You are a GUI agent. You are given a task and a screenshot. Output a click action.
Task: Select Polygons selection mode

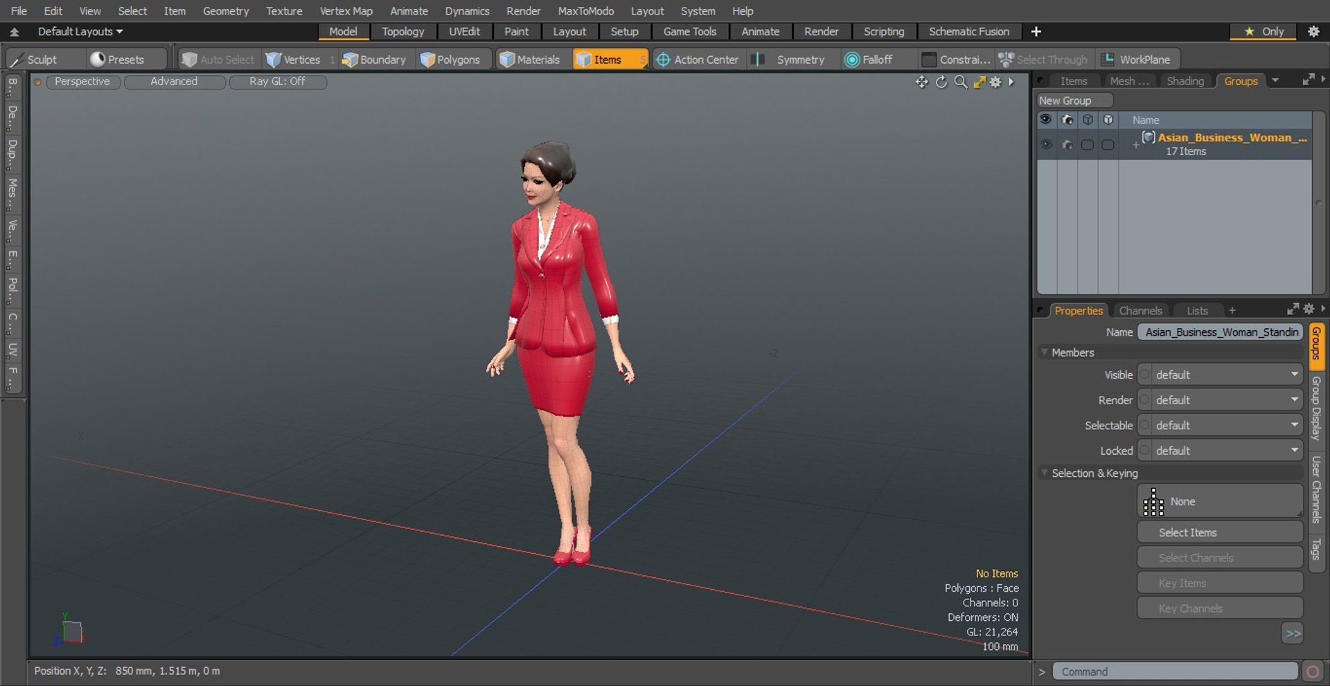tap(451, 60)
